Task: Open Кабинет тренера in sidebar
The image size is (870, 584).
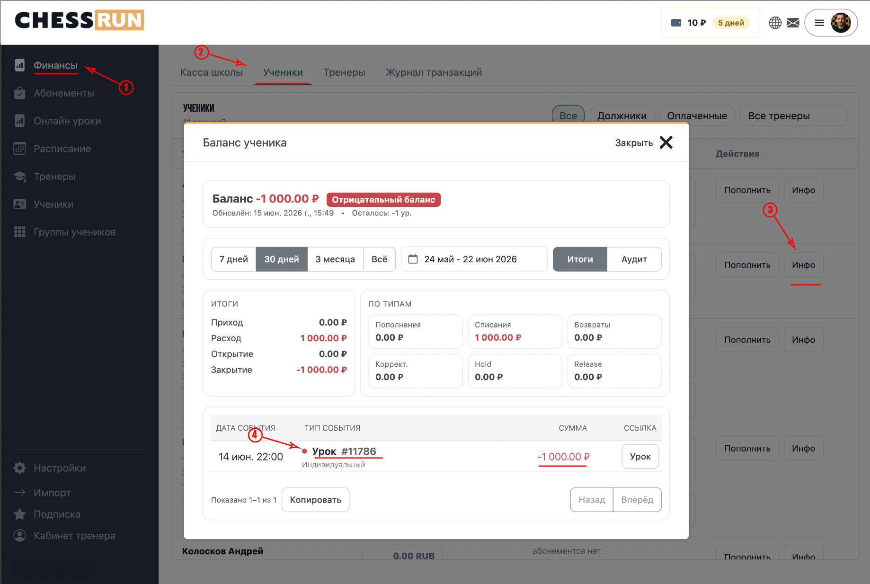Action: tap(74, 536)
